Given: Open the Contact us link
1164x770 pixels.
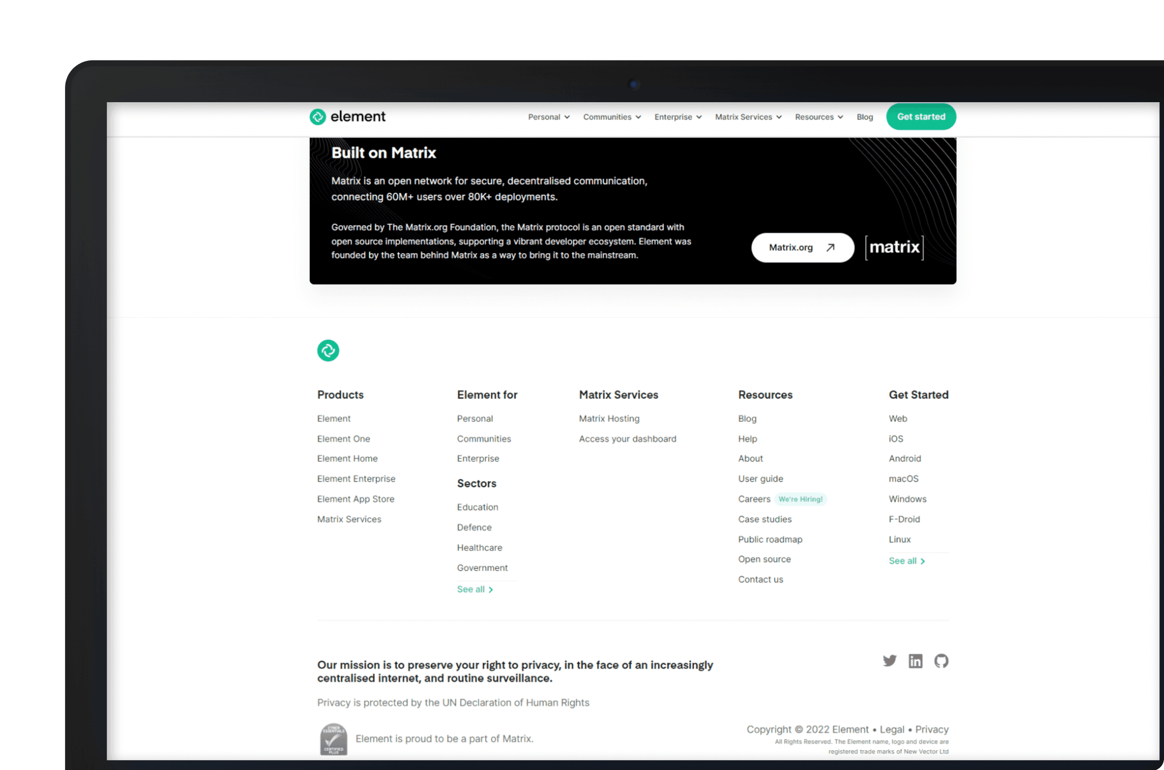Looking at the screenshot, I should (x=760, y=580).
